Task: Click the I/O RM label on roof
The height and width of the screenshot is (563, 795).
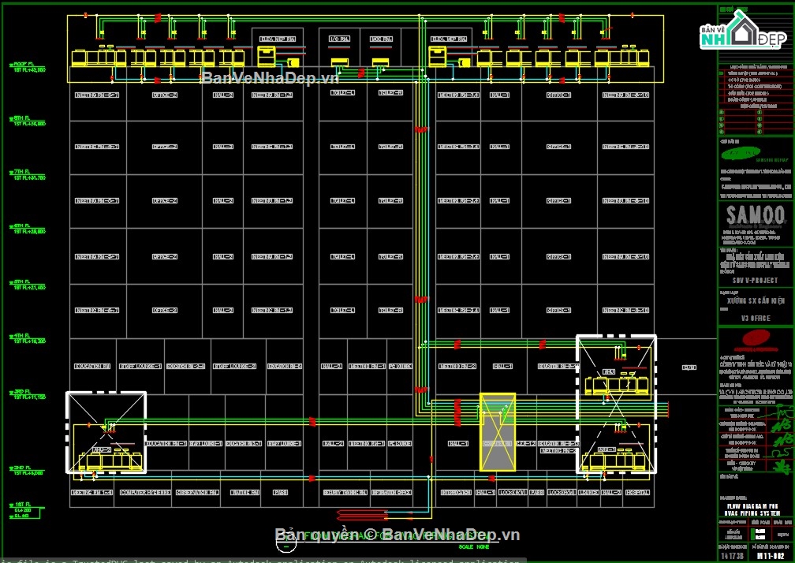Action: [338, 38]
